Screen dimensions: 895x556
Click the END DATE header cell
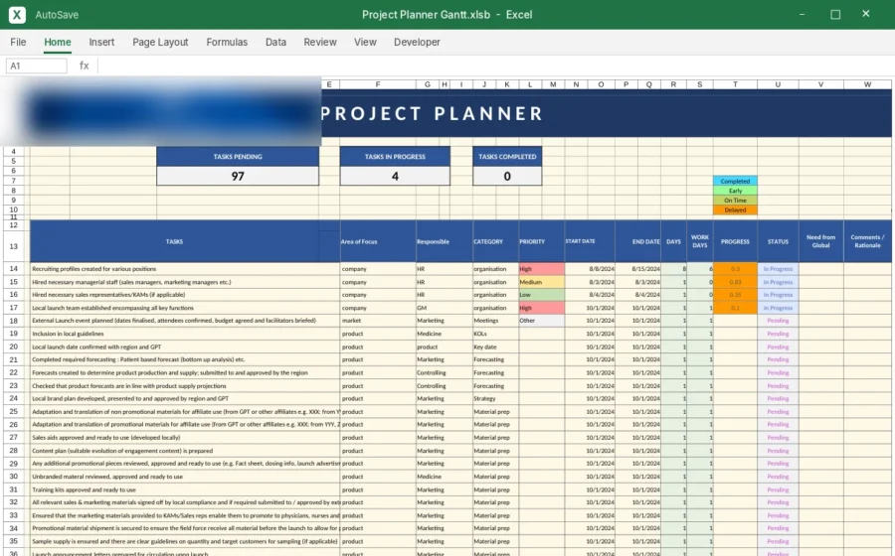point(638,241)
